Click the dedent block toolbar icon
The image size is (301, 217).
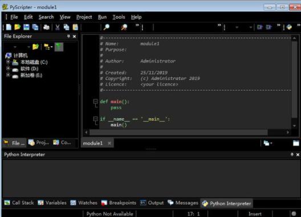pyautogui.click(x=269, y=27)
